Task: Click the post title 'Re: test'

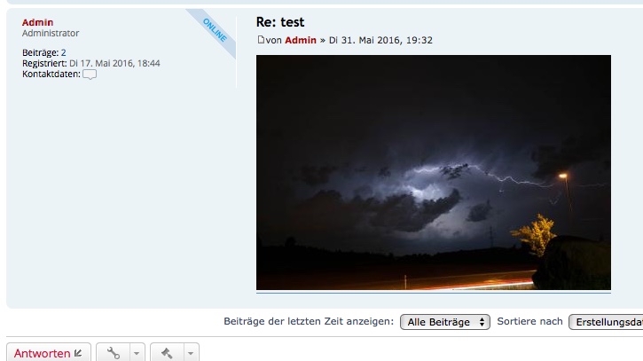Action: 280,22
